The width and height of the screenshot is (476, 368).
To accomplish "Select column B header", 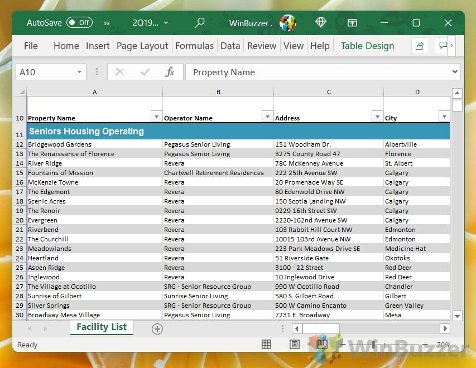I will pyautogui.click(x=218, y=92).
